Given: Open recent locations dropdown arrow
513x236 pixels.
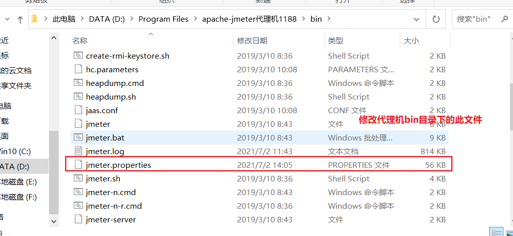Looking at the screenshot, I should pyautogui.click(x=7, y=20).
